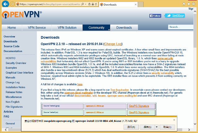This screenshot has height=133, width=198.
Task: Open the Downloads navigation tab
Action: point(124,28)
